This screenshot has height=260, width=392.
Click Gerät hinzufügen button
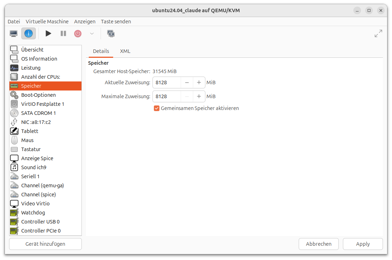45,244
